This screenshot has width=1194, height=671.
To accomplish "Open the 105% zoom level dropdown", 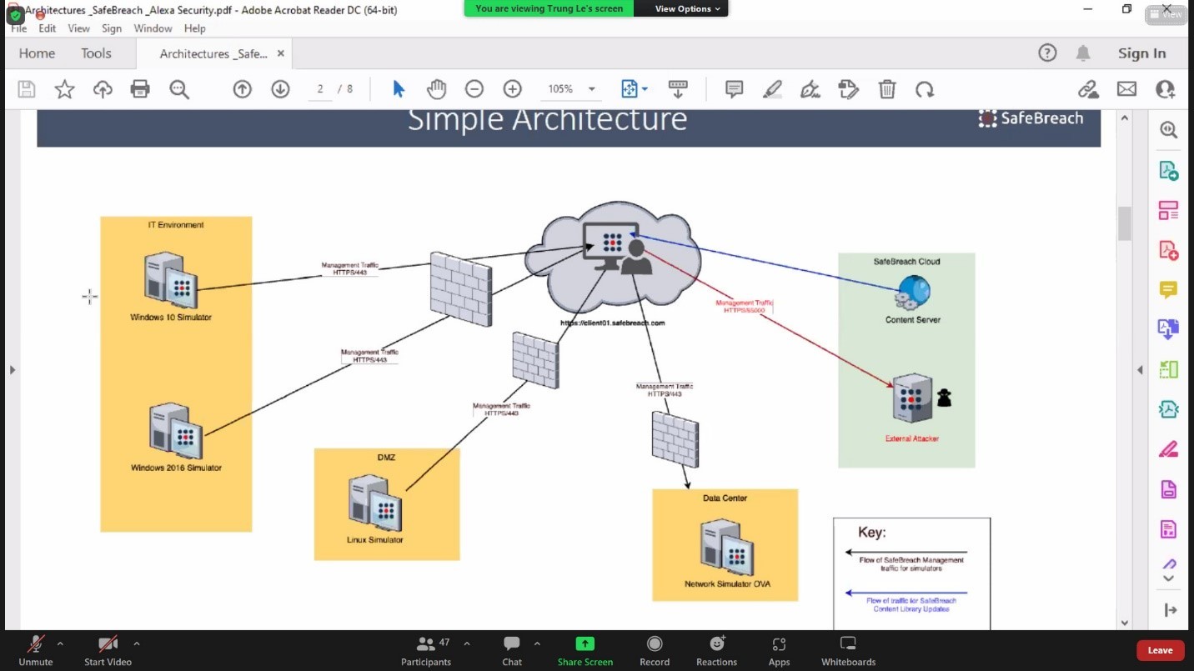I will (592, 89).
